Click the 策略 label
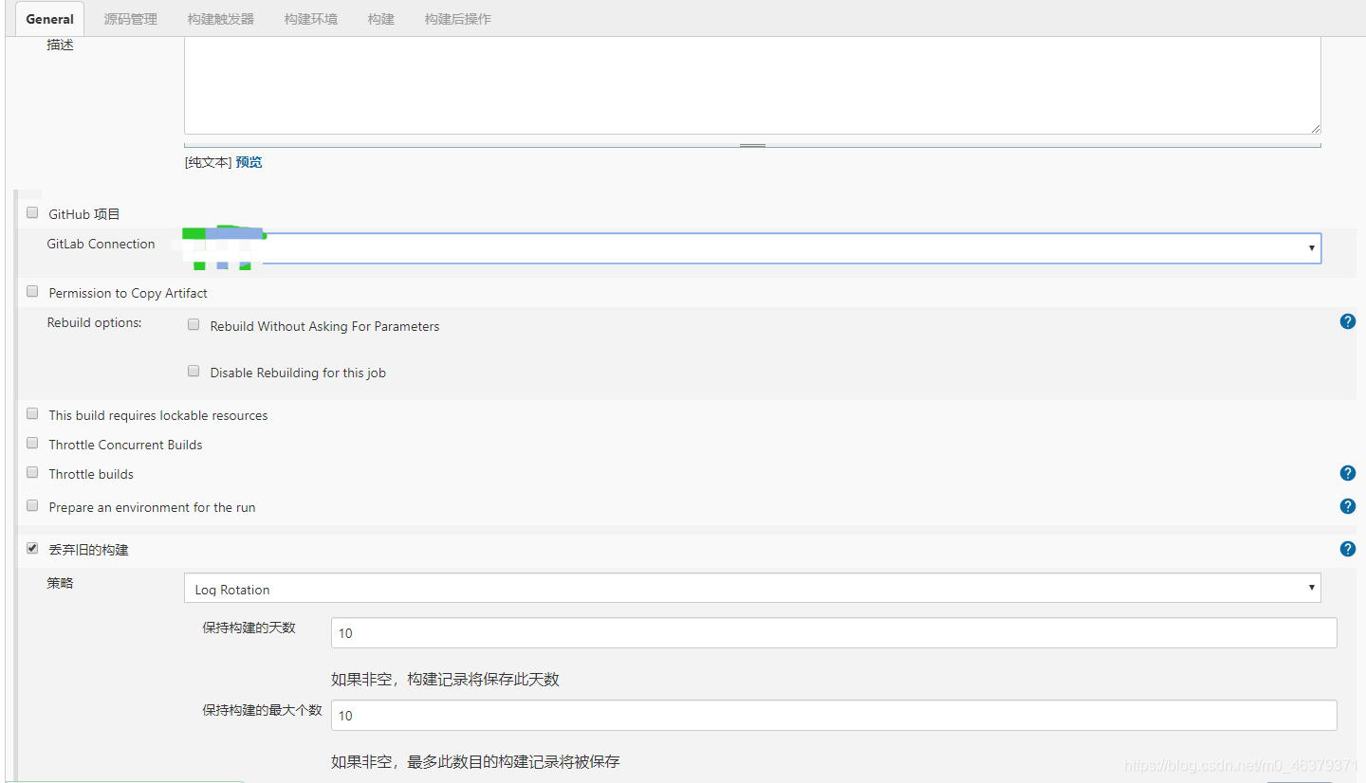Screen dimensions: 1366x783 coord(60,583)
